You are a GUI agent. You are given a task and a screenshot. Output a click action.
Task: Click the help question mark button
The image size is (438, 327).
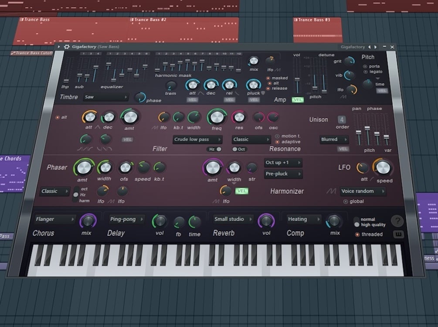click(x=397, y=221)
